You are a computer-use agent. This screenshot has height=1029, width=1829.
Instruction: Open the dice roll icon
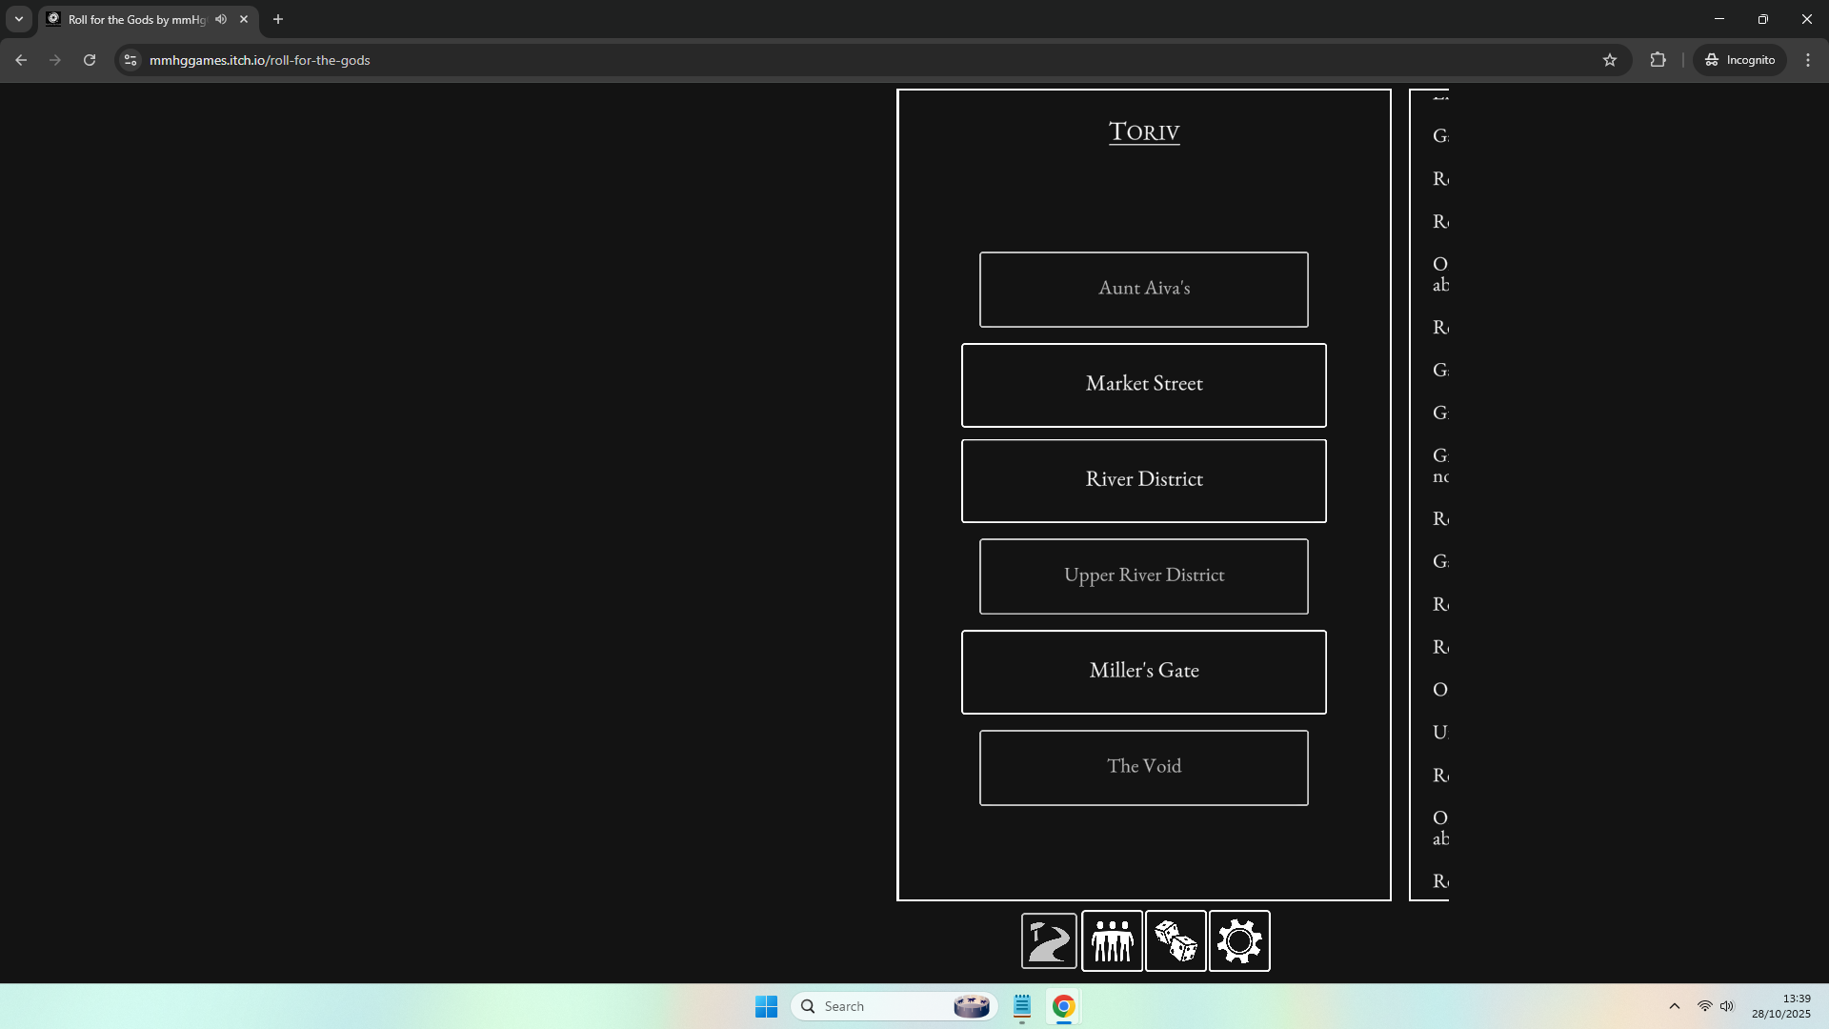tap(1176, 941)
